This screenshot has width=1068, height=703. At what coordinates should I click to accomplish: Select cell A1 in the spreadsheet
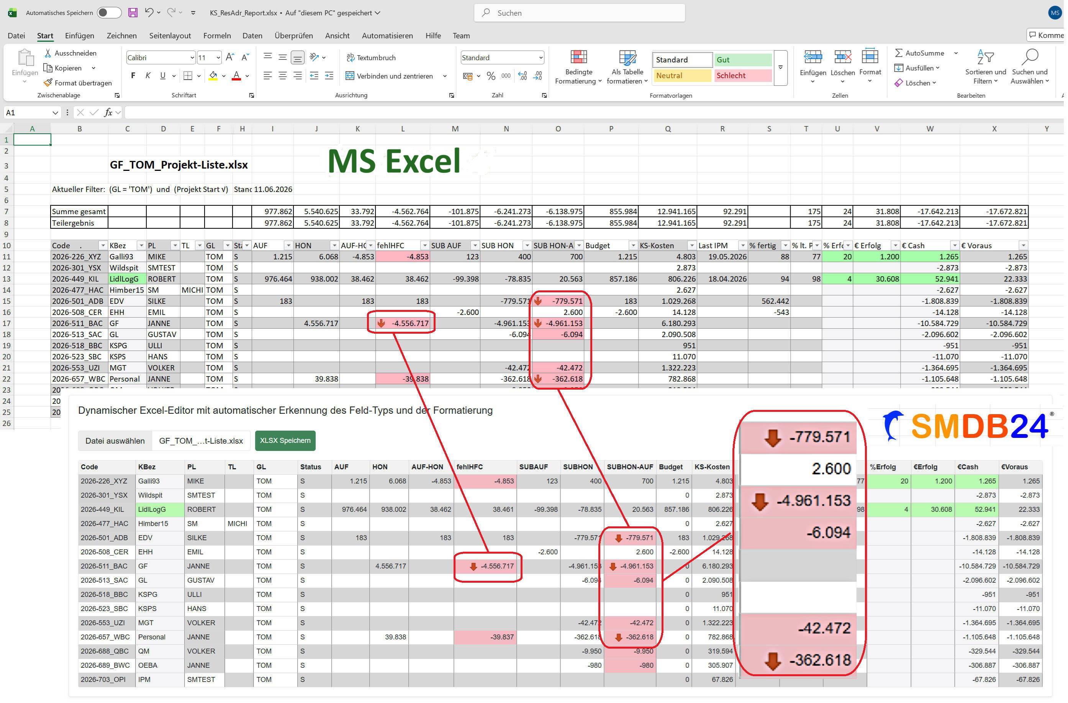[32, 139]
